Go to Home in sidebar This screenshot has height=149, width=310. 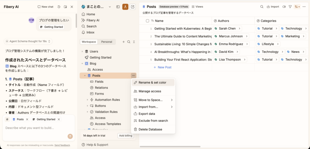(x=108, y=14)
